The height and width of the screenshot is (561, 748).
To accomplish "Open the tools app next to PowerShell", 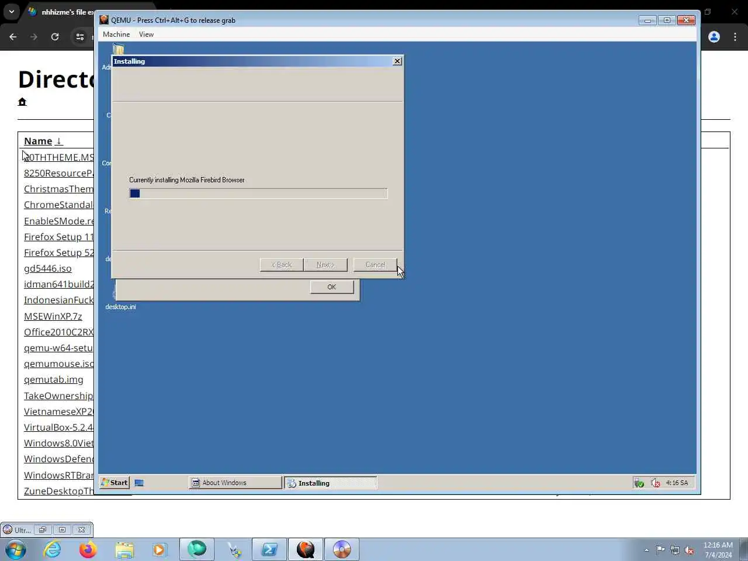I will coord(234,549).
